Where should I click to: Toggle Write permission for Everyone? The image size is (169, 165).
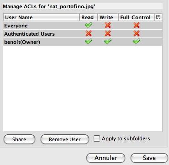point(108,25)
